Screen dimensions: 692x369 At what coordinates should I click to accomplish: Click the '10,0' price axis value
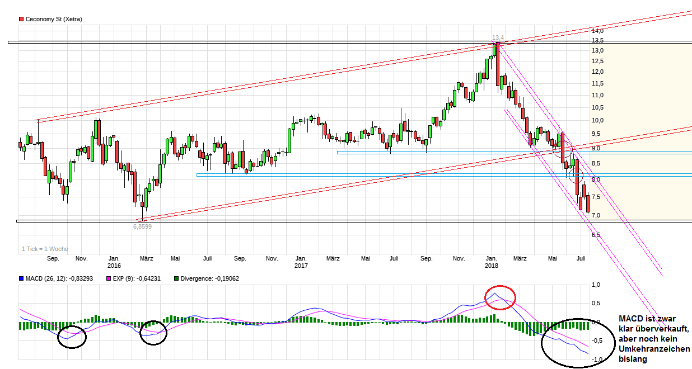tap(597, 120)
